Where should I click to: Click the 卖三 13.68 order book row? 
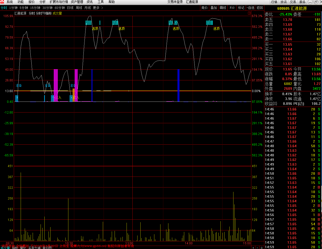[x=293, y=29]
